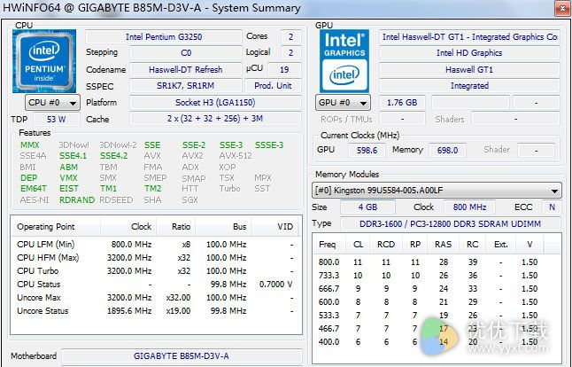This screenshot has width=572, height=367.
Task: Click the GIGABYTE B85M-D3V-A motherboard field
Action: 182,356
